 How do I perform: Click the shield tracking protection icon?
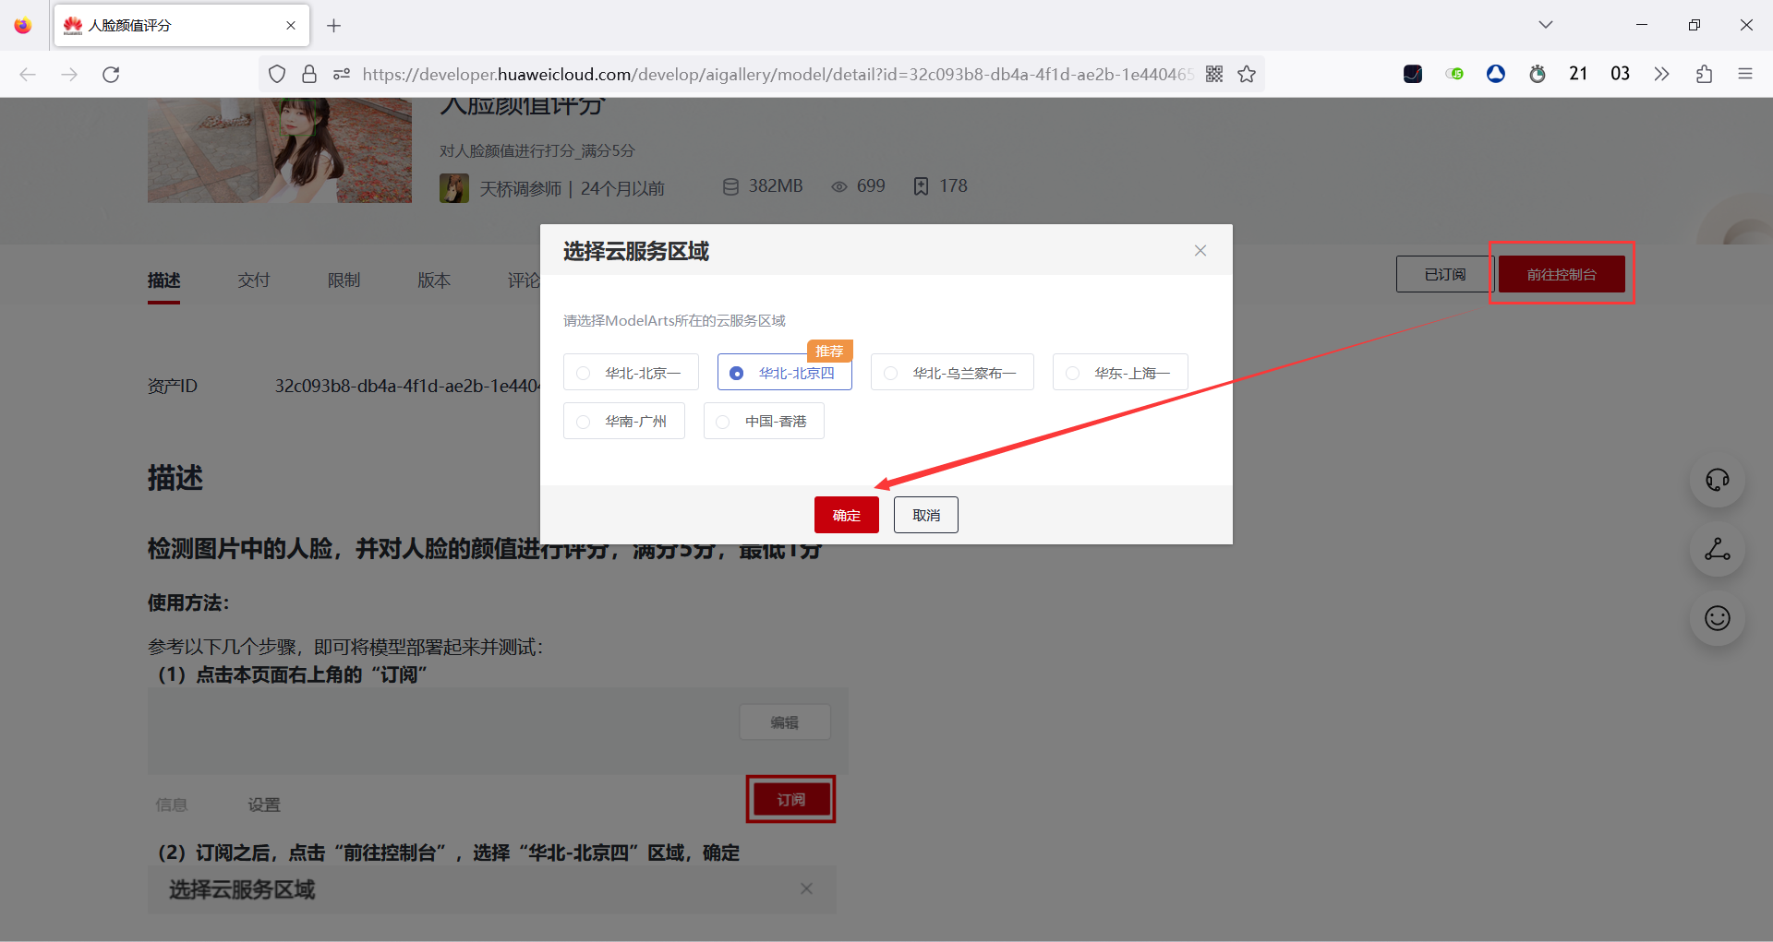pos(276,74)
